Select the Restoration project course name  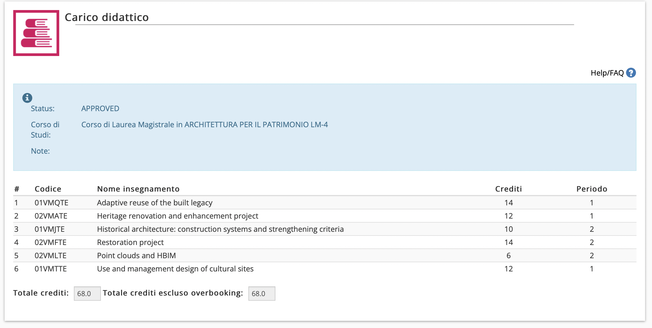pos(130,242)
